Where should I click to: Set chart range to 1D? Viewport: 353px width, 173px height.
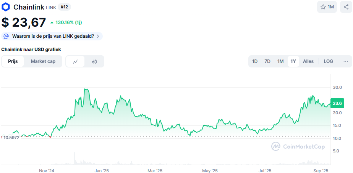tap(254, 61)
